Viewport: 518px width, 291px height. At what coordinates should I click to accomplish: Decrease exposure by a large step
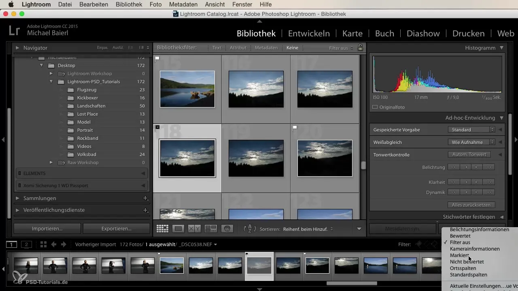point(454,167)
